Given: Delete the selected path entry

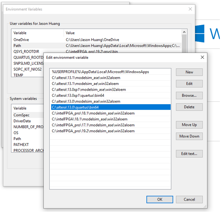Looking at the screenshot, I should coord(189,107).
